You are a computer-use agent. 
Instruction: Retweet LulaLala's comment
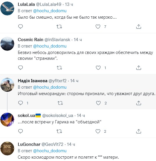[x=59, y=27]
